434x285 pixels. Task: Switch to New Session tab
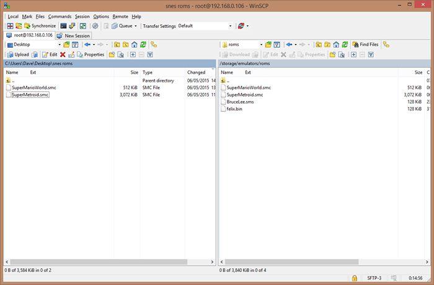pos(74,35)
